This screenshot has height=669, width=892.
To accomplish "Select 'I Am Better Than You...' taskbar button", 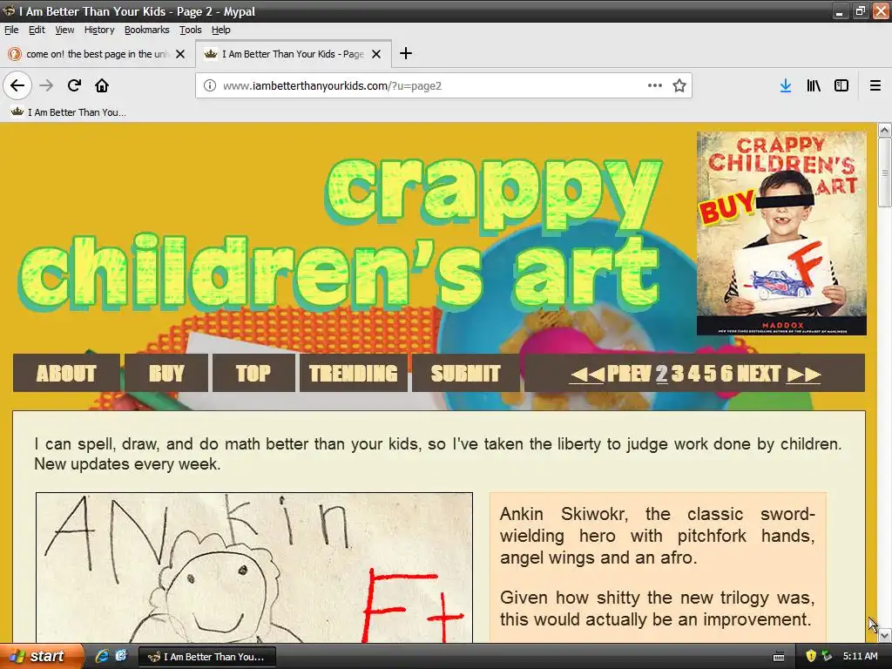I will click(x=207, y=657).
